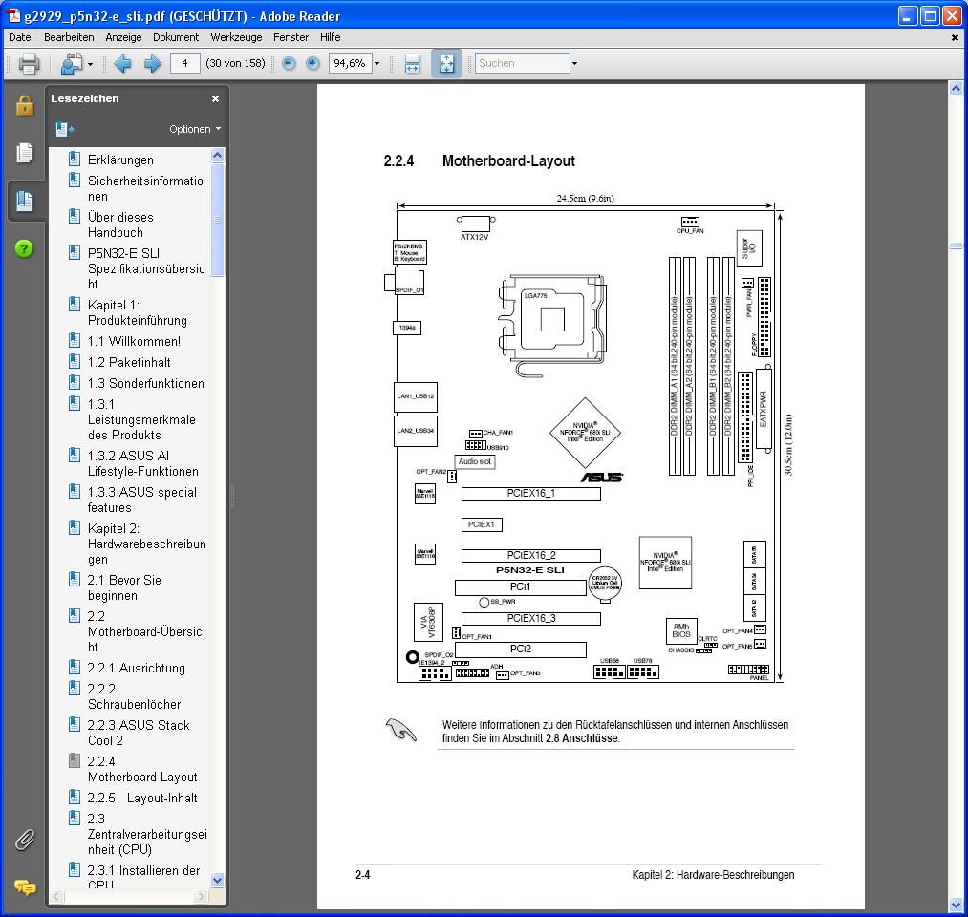Open 1.3.3 ASUS special features bookmark

(x=142, y=500)
